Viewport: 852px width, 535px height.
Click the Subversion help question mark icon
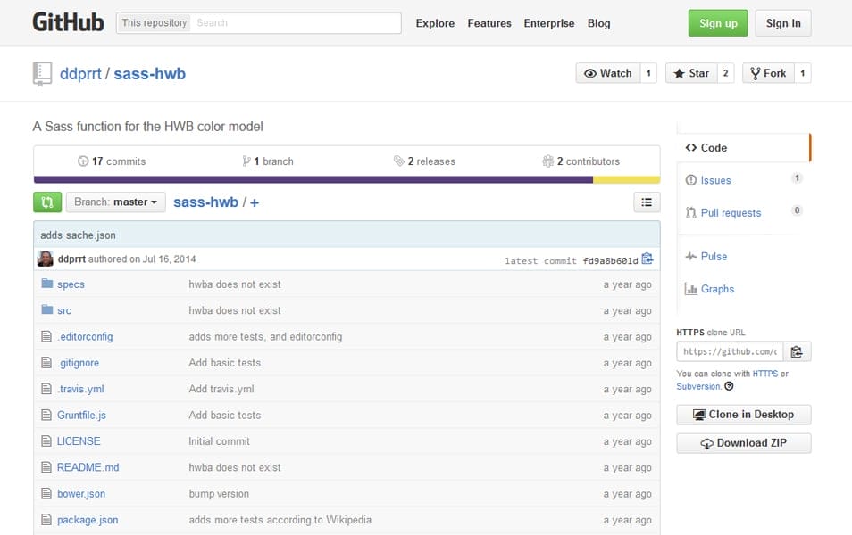pyautogui.click(x=727, y=385)
